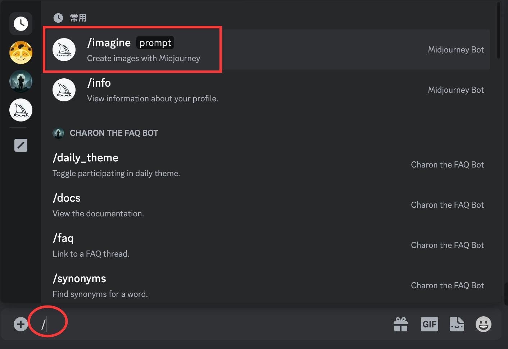Open the sticker picker icon
This screenshot has width=508, height=349.
coord(457,324)
